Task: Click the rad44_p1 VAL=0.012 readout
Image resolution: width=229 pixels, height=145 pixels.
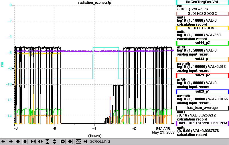Action: pyautogui.click(x=201, y=67)
